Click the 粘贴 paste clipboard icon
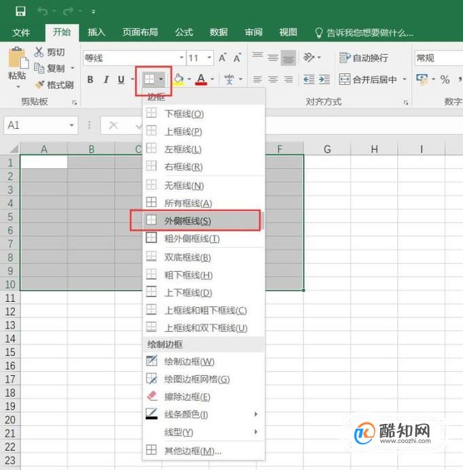This screenshot has height=470, width=463. 18,58
